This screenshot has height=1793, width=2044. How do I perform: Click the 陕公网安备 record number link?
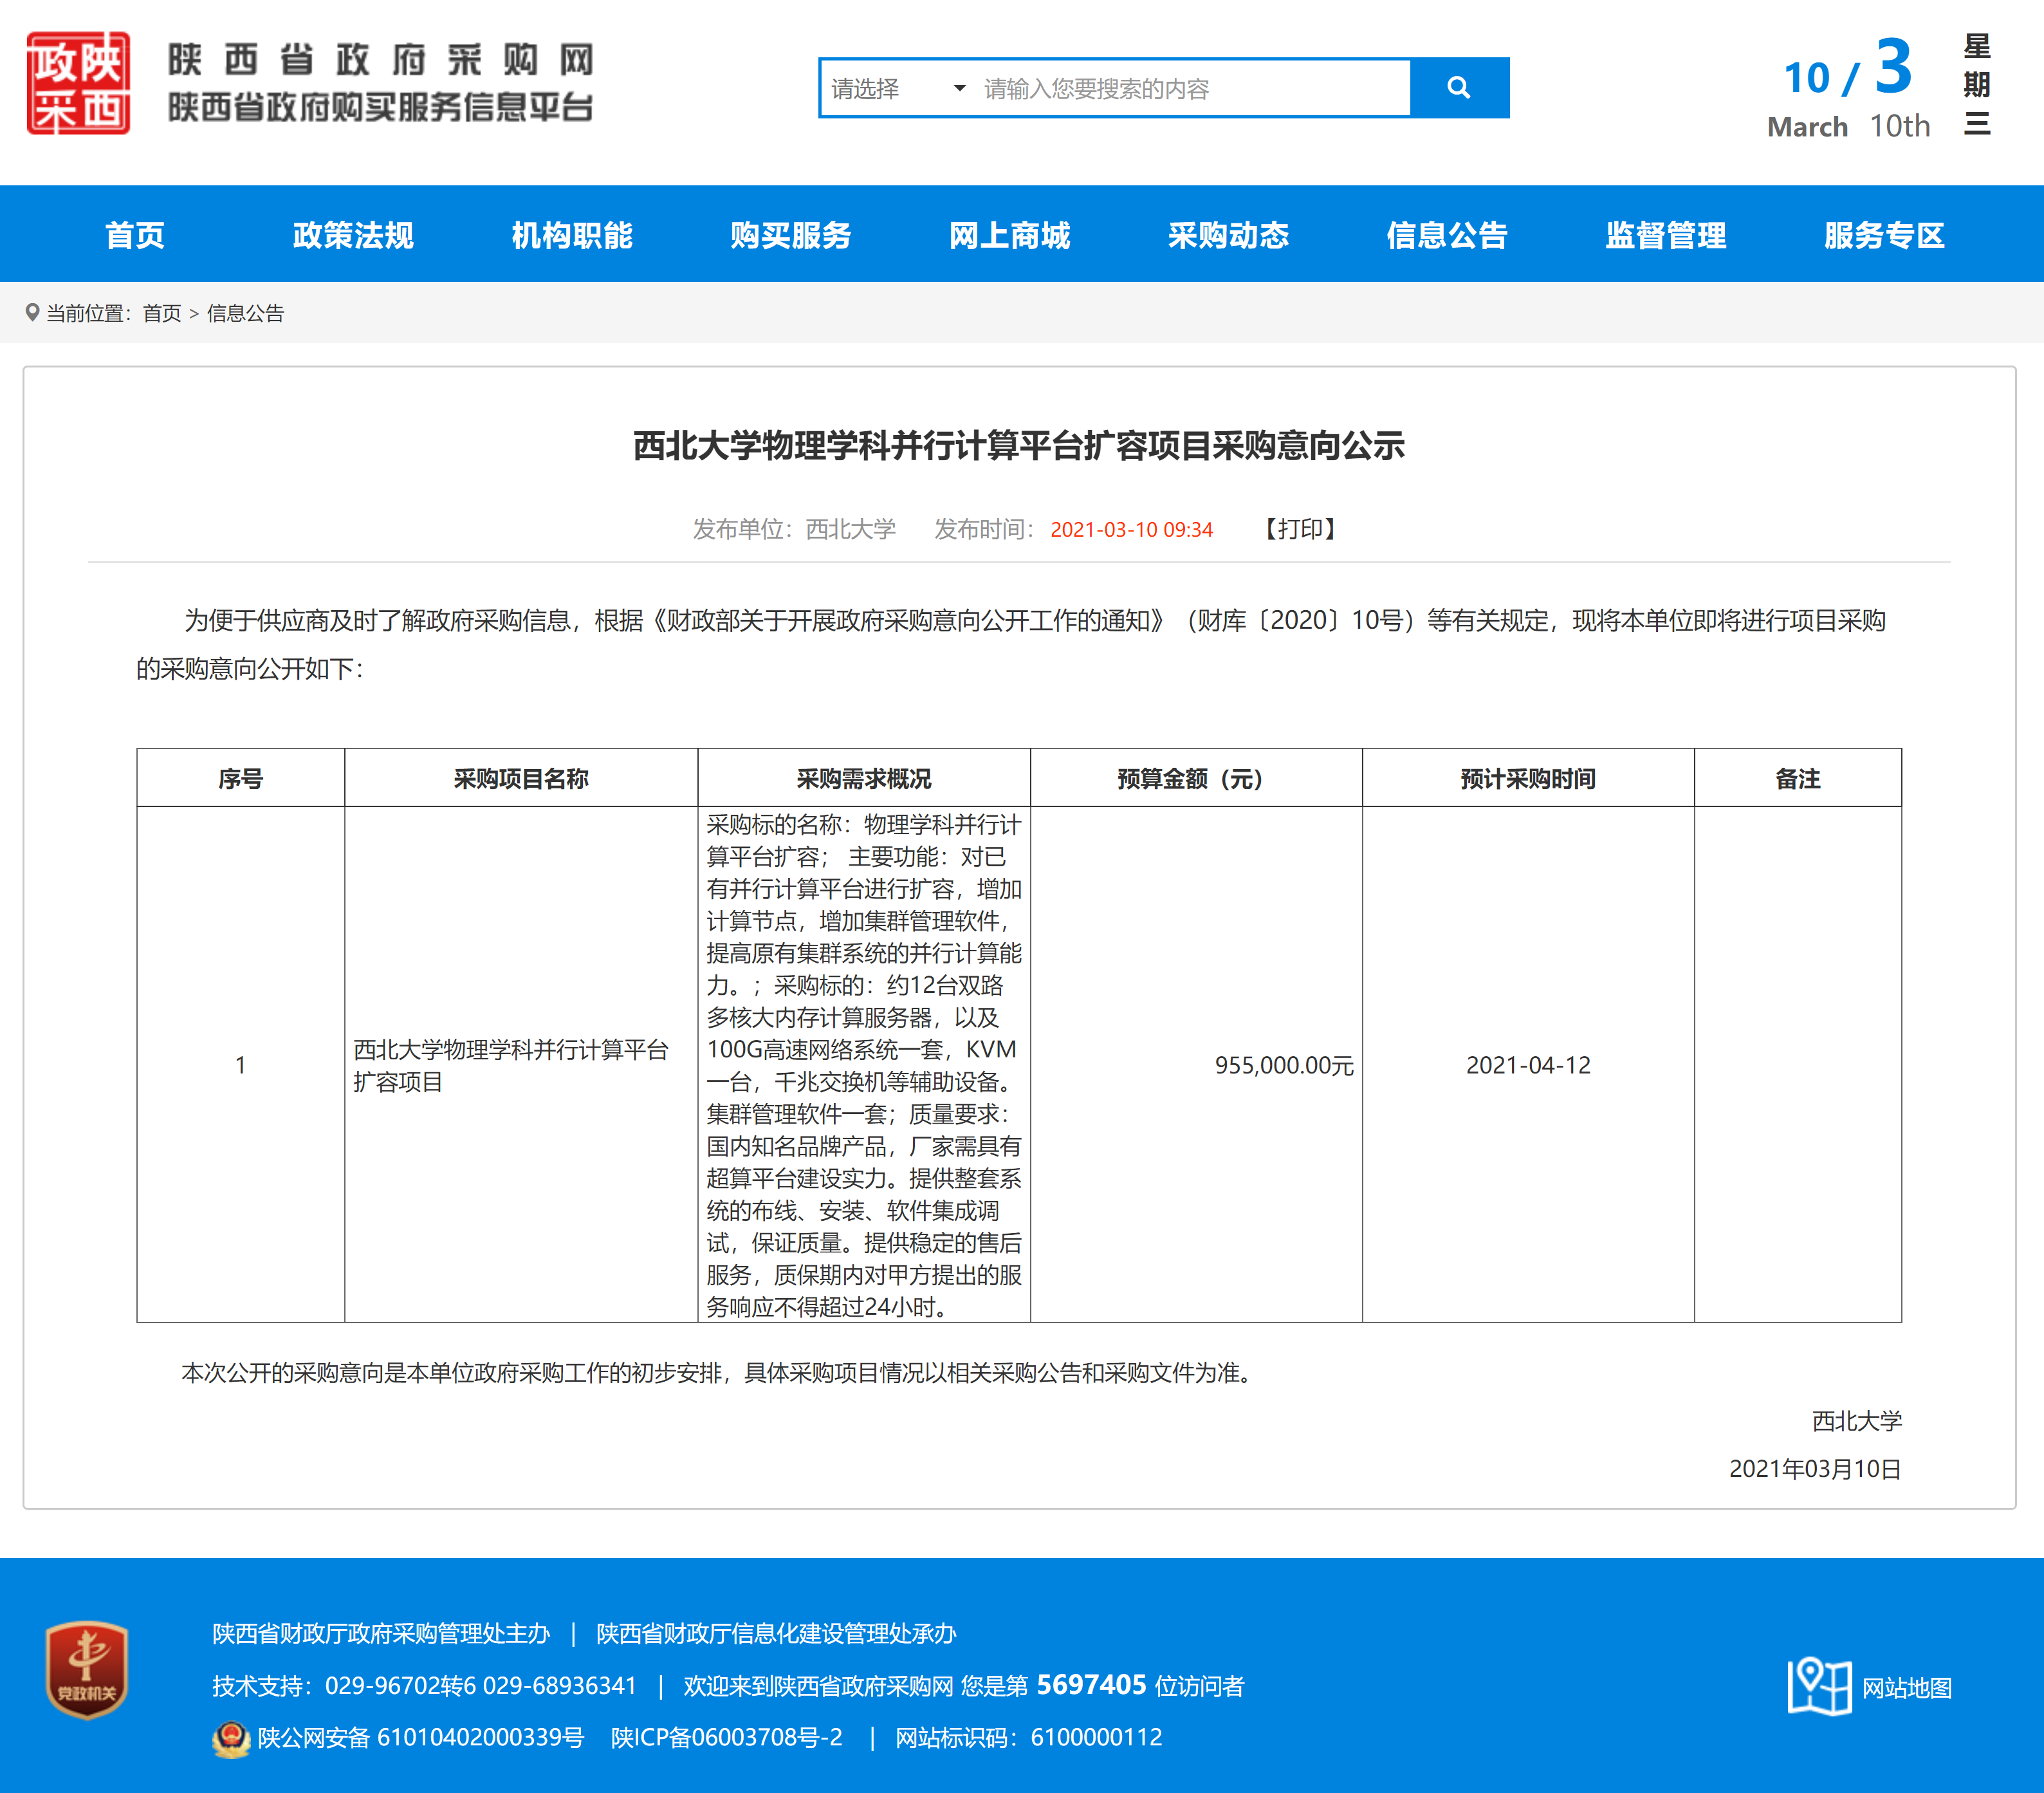point(421,1738)
